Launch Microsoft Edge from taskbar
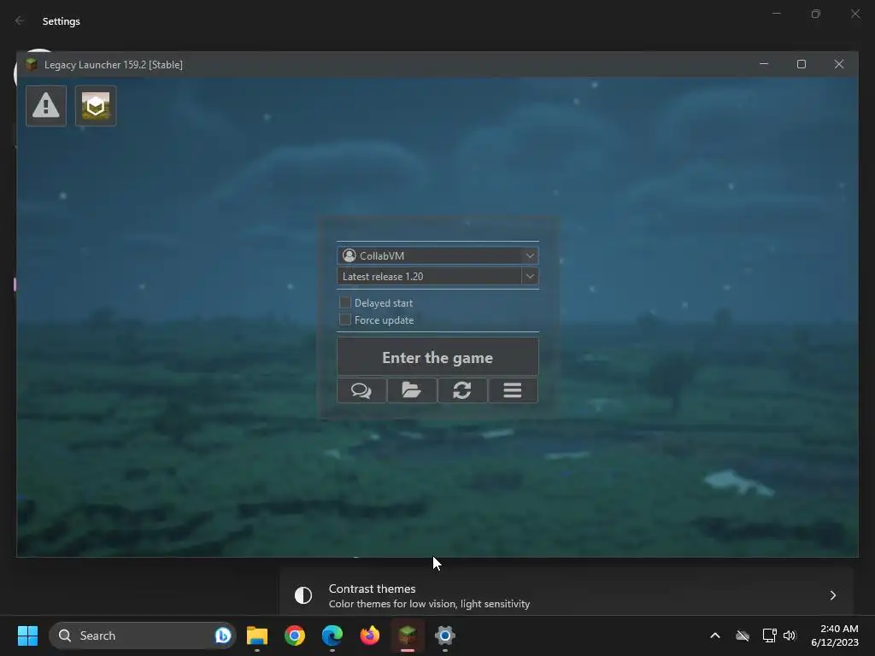This screenshot has height=656, width=875. coord(332,635)
